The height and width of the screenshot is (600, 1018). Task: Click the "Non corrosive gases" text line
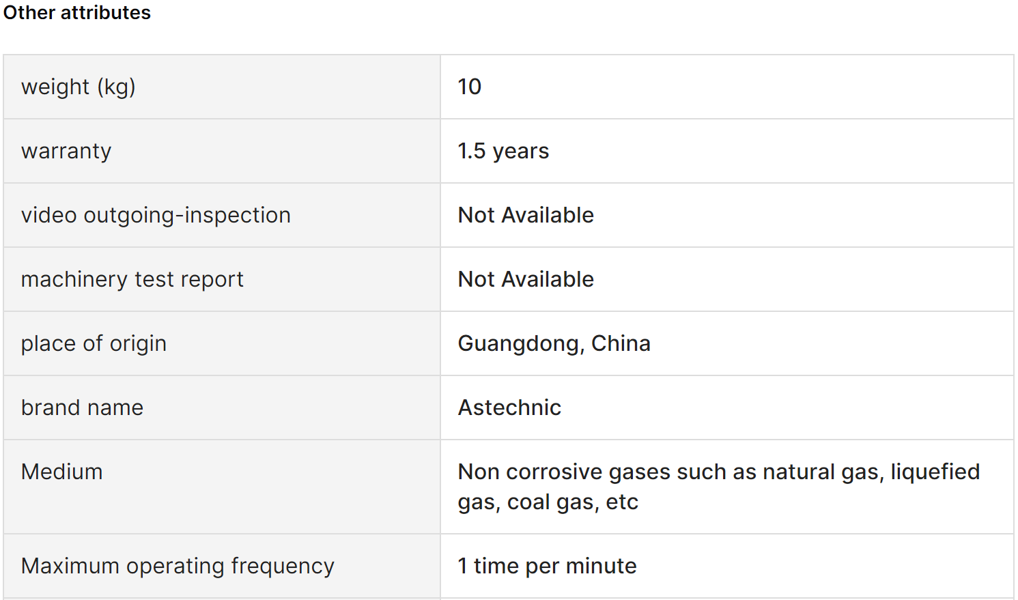pos(718,472)
